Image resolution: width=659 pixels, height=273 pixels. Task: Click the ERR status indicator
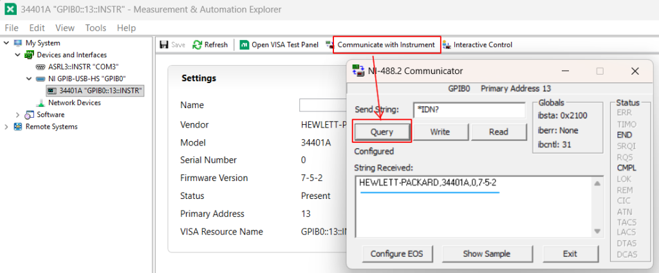coord(624,113)
